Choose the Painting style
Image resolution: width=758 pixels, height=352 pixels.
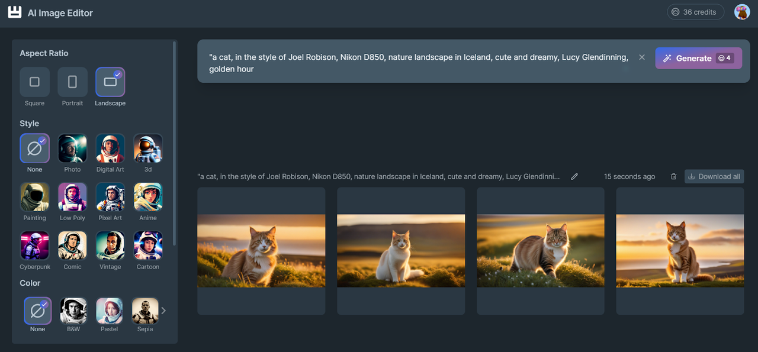[34, 197]
